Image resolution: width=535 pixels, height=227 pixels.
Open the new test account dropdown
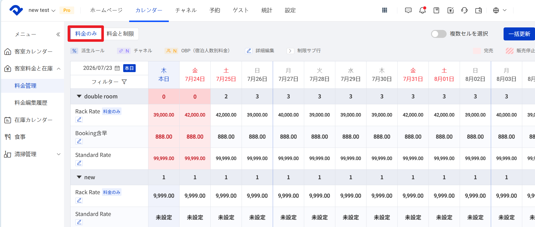click(x=42, y=10)
